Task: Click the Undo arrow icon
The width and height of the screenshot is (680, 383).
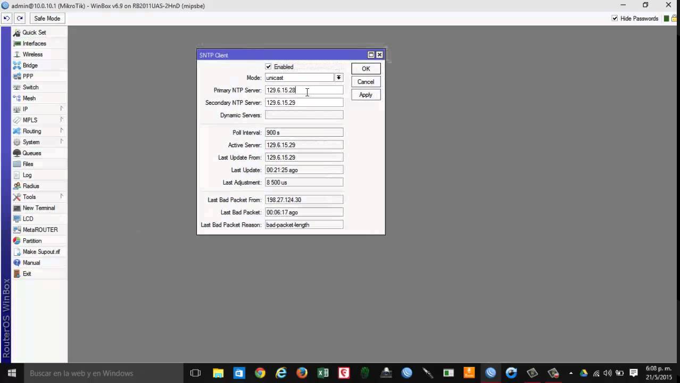Action: click(6, 18)
